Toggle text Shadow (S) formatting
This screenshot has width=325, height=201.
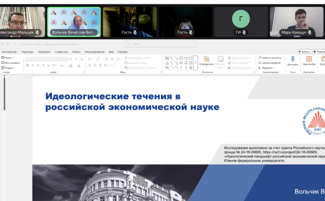[x=43, y=66]
